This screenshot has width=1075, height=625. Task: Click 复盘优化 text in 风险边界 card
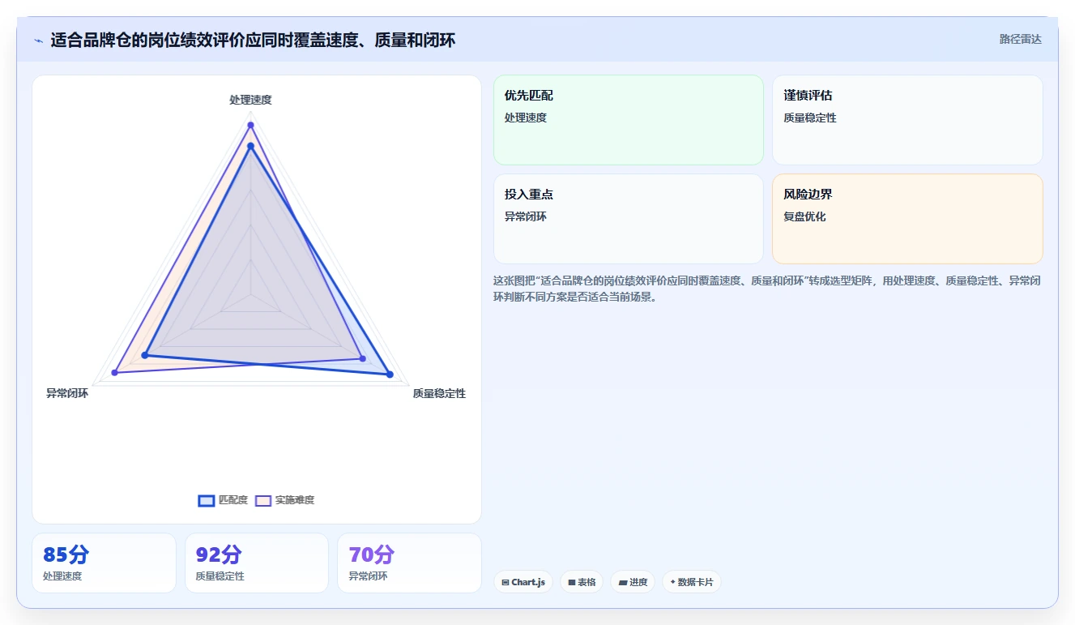pyautogui.click(x=804, y=216)
